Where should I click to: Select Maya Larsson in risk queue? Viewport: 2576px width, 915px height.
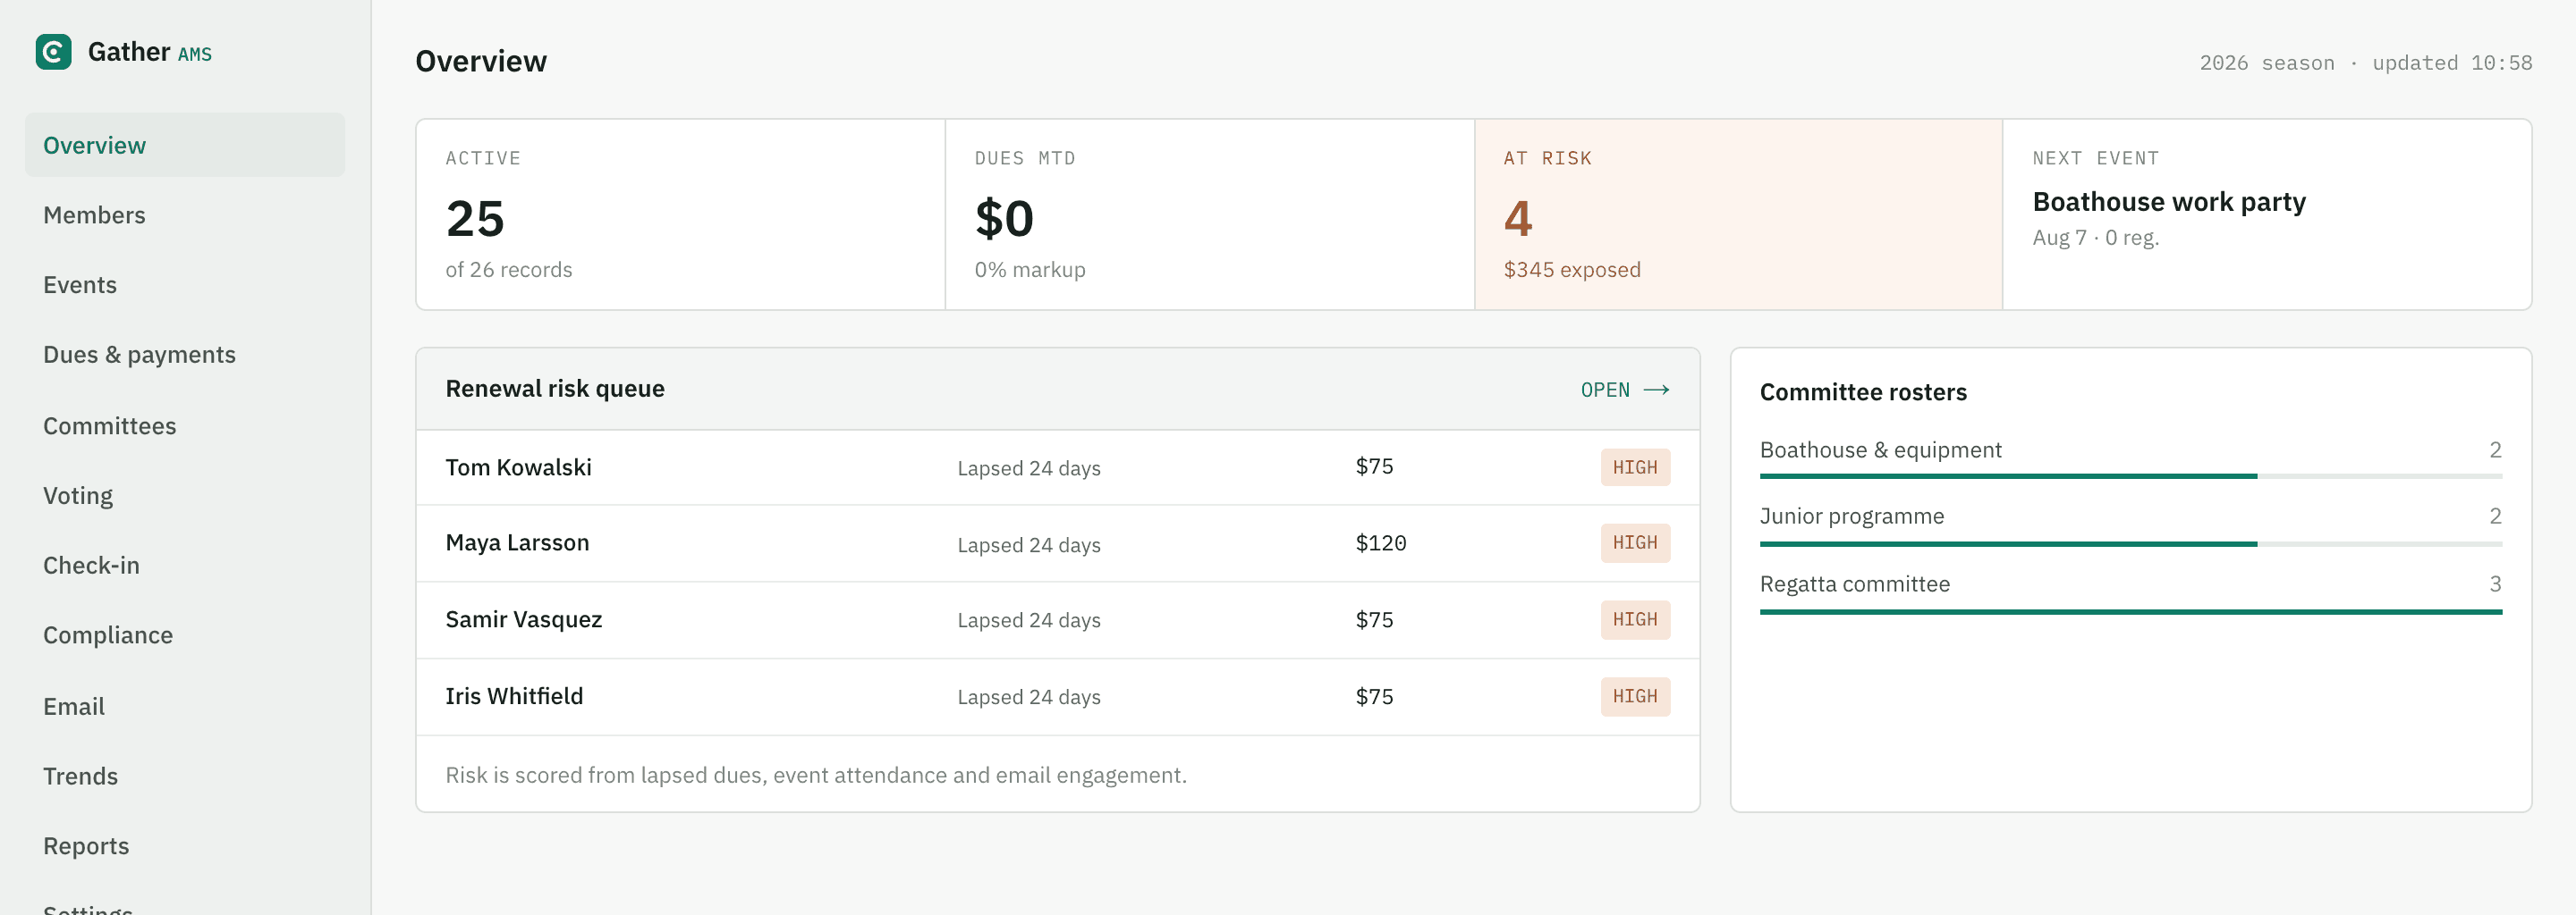[1058, 543]
